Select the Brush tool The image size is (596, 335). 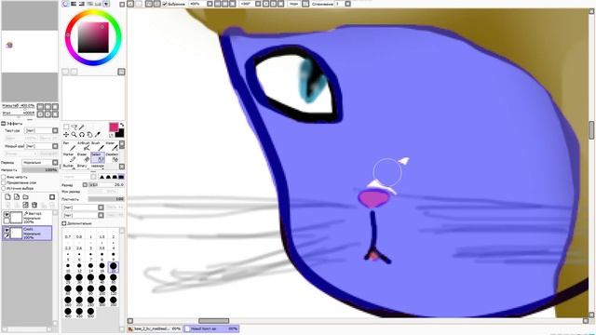(x=97, y=146)
